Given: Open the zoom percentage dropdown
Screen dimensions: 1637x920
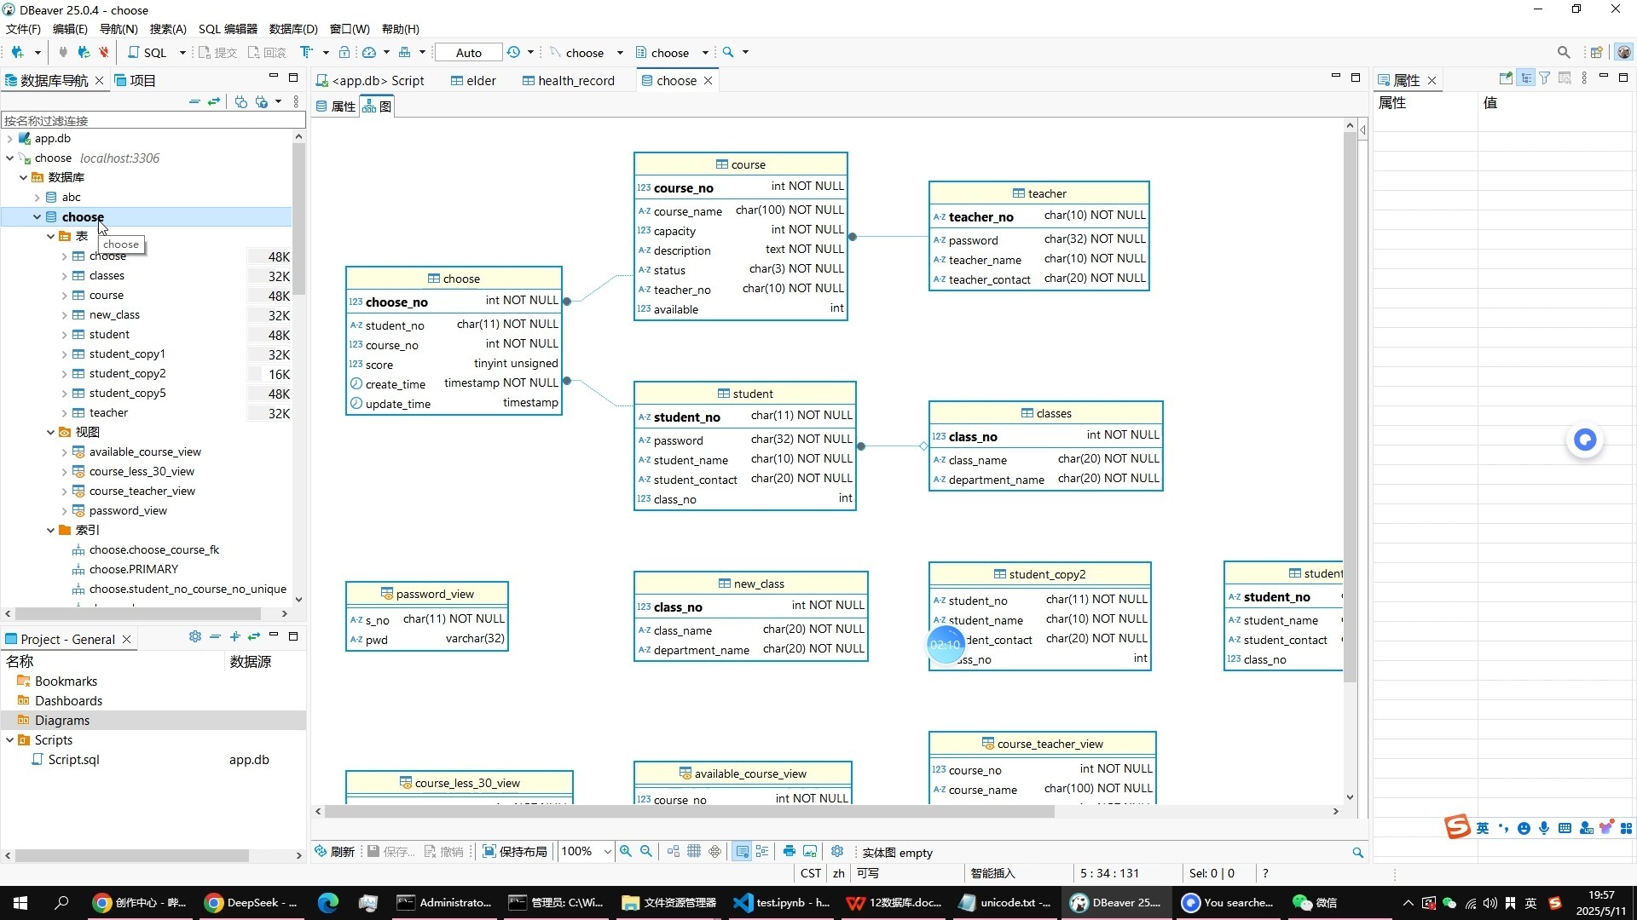Looking at the screenshot, I should coord(607,852).
